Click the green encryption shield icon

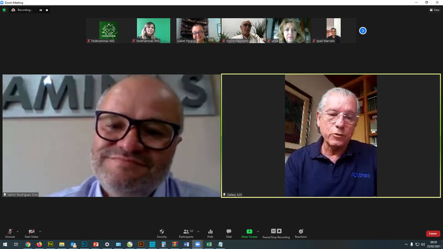4,10
